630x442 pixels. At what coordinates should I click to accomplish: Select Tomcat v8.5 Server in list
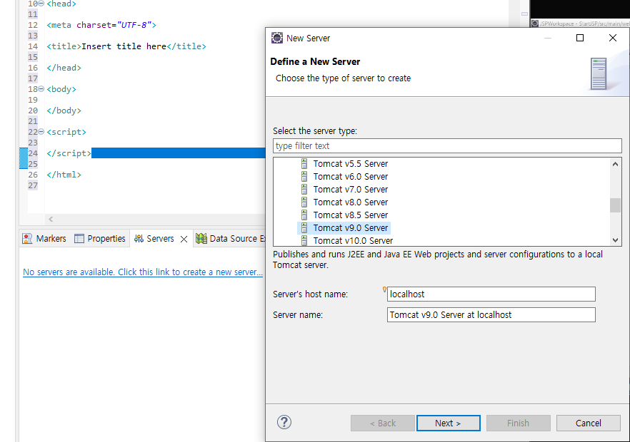(350, 215)
